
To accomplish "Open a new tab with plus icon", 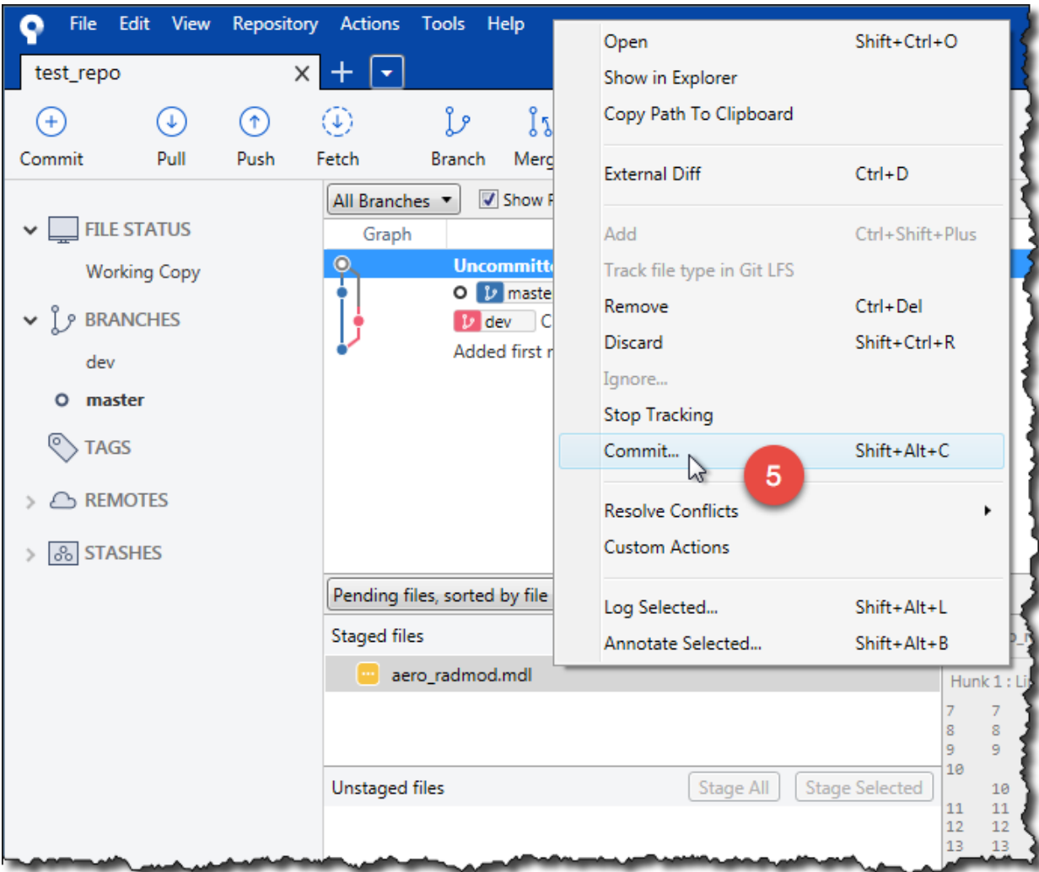I will [342, 73].
